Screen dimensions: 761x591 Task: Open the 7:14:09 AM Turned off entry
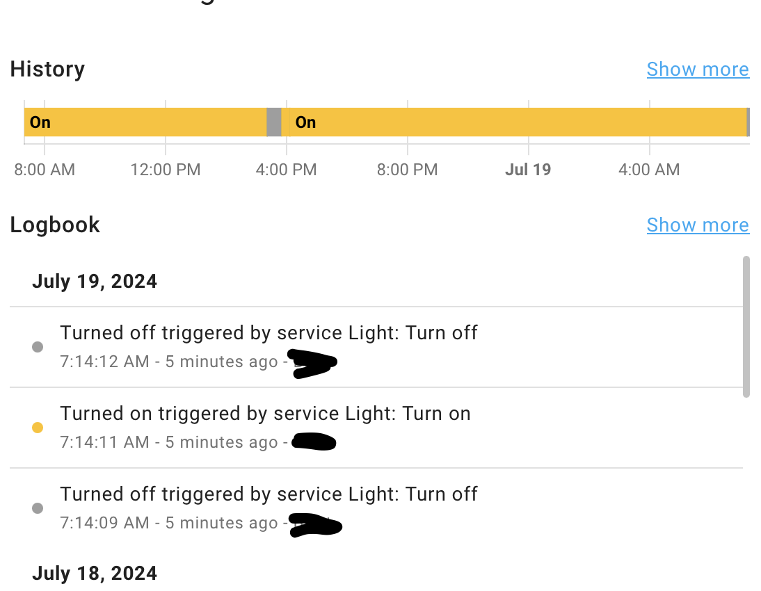[x=376, y=508]
